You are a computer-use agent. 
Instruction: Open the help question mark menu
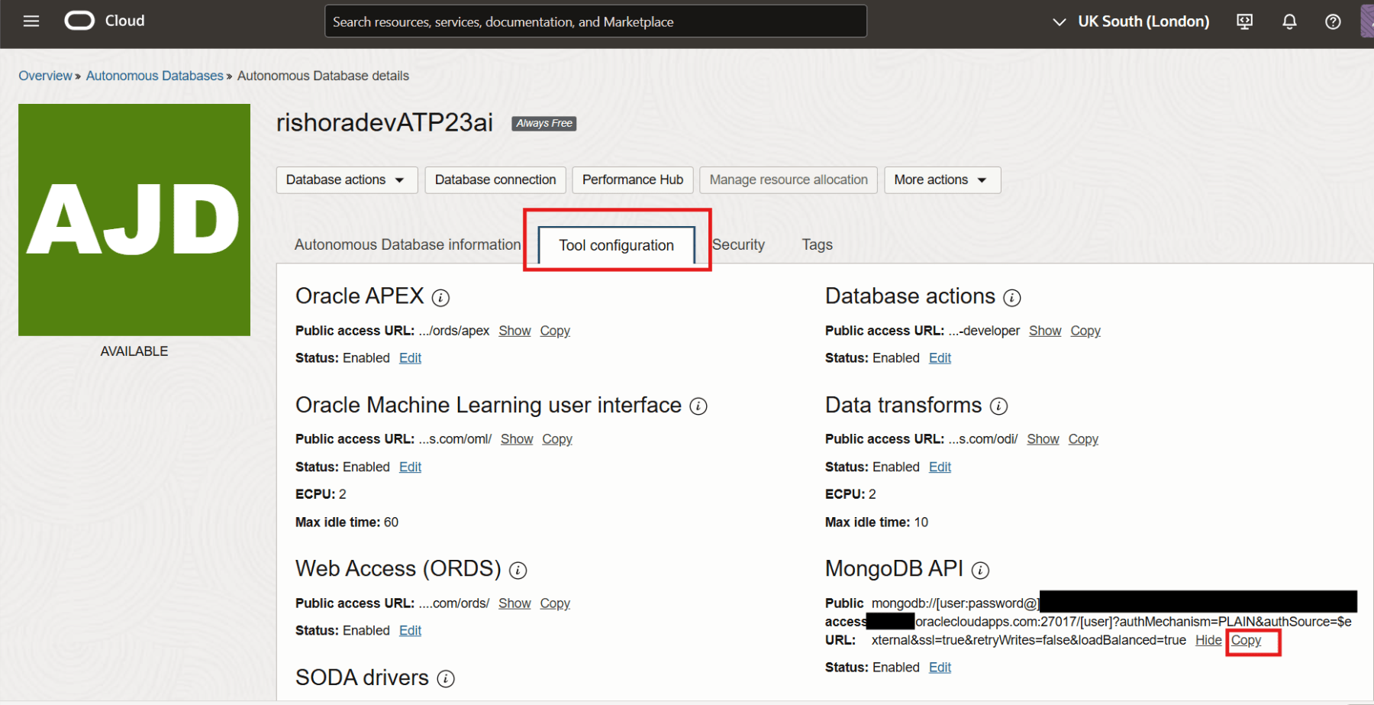(1333, 21)
